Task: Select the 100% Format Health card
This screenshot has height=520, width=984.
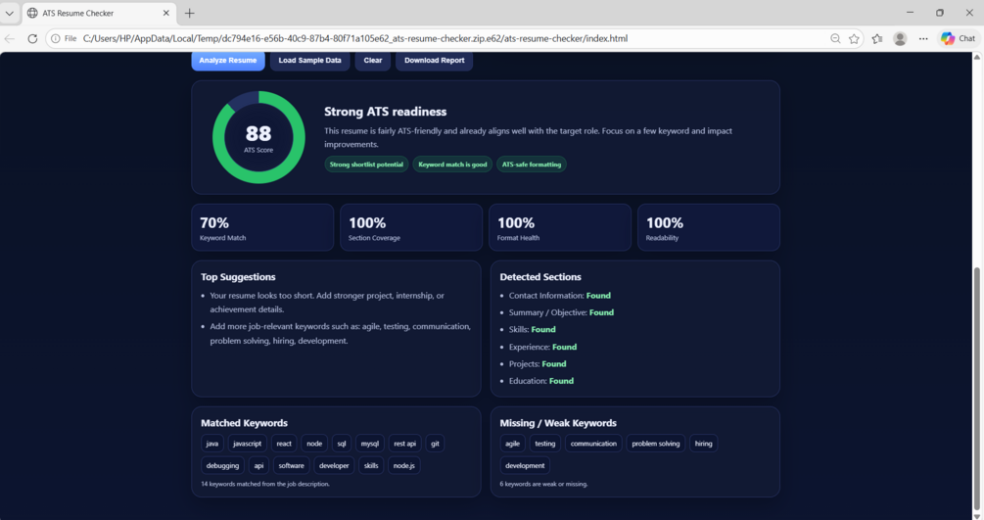Action: click(560, 227)
